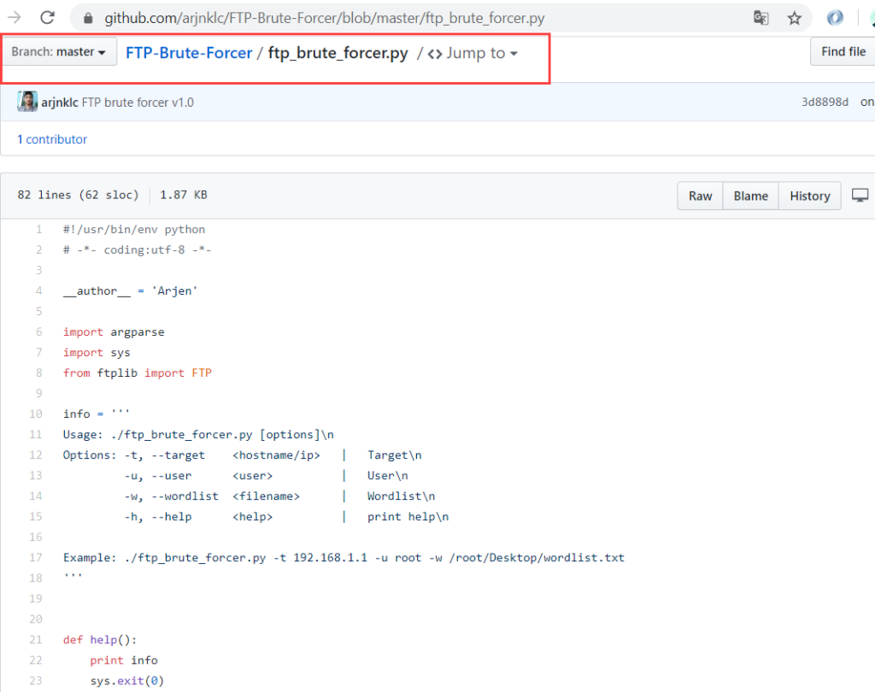Open the file History
The width and height of the screenshot is (875, 692).
pyautogui.click(x=810, y=196)
